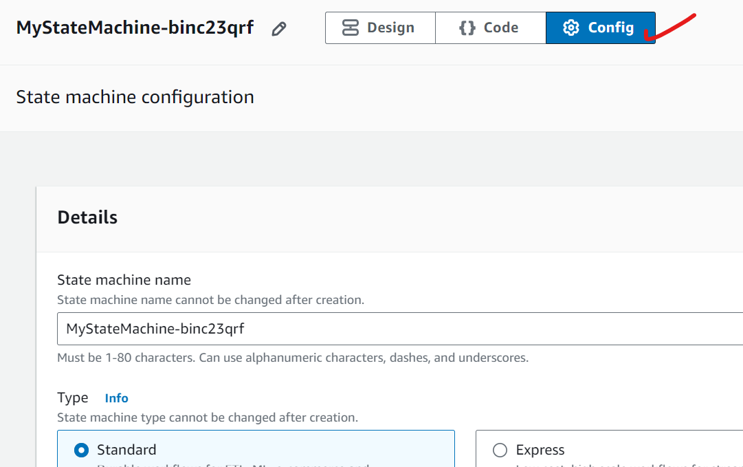Focus the State machine name input field
This screenshot has height=467, width=743.
click(399, 329)
